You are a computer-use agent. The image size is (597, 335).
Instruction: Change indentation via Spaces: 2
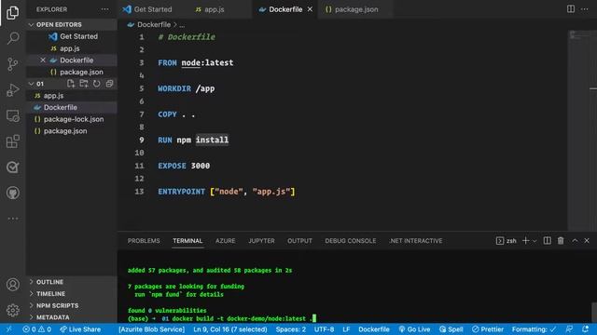pos(290,328)
